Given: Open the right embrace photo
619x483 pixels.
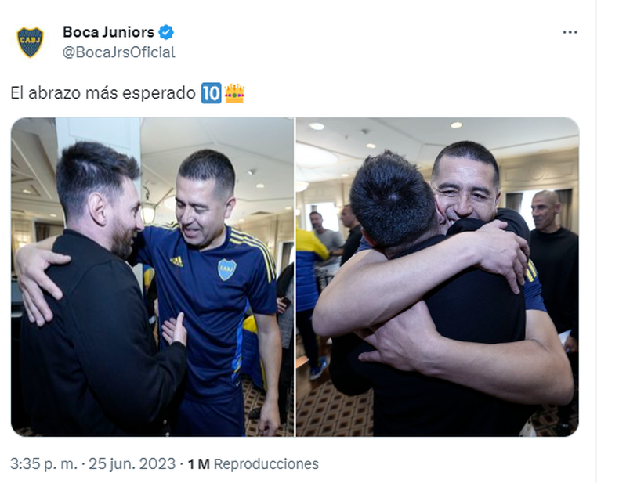Looking at the screenshot, I should click(437, 277).
